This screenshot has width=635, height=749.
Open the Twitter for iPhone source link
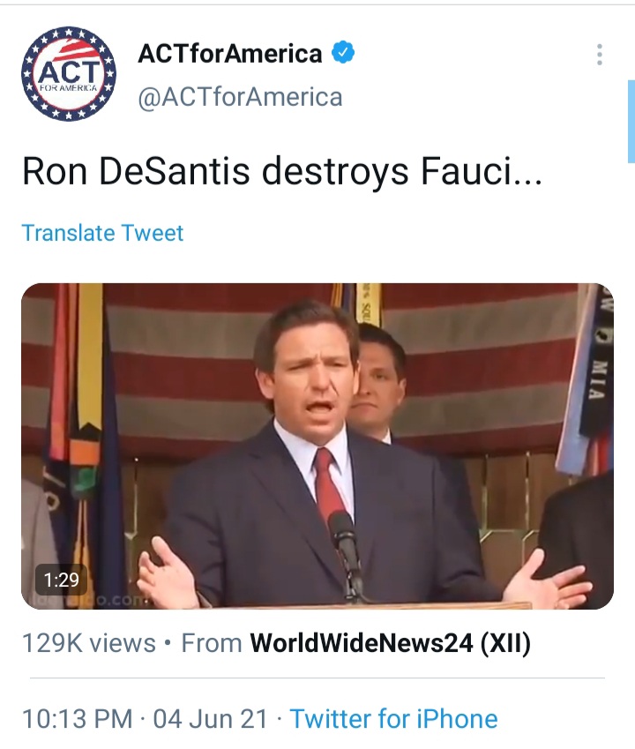(x=394, y=718)
